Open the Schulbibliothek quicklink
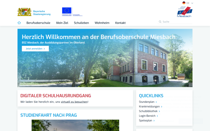Image resolution: width=210 pixels, height=131 pixels. [149, 111]
